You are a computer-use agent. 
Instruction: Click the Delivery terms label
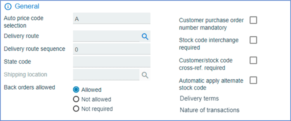199,98
